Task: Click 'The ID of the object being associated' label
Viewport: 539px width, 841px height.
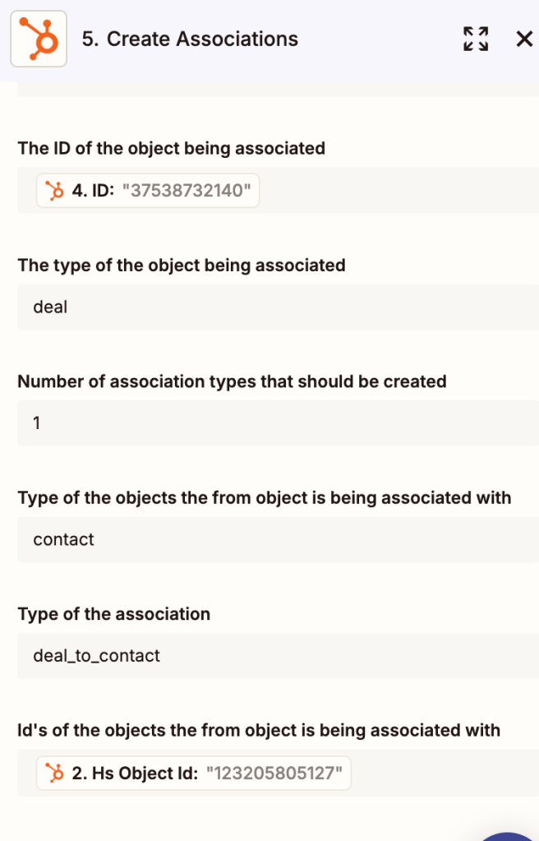Action: coord(171,149)
